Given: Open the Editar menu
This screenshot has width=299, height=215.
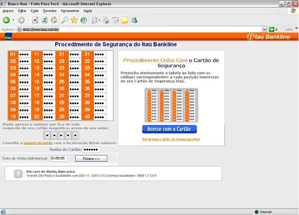Looking at the screenshot, I should (x=22, y=11).
